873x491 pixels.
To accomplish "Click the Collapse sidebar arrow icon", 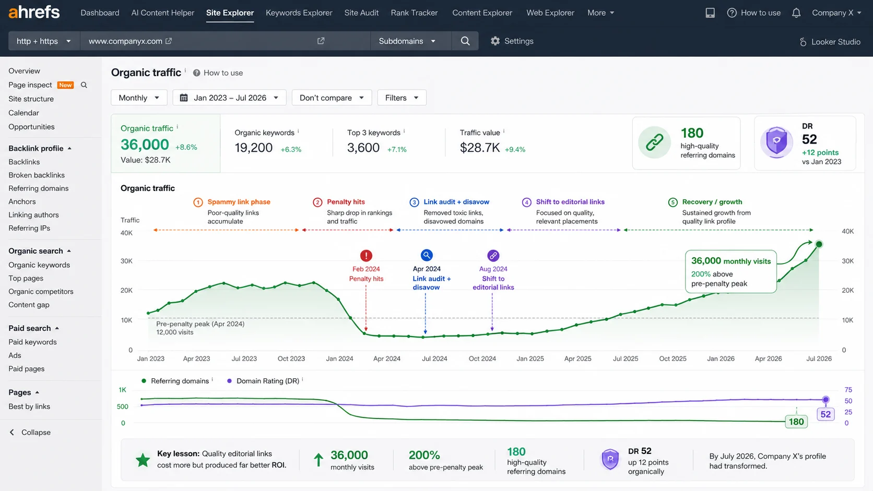I will (12, 432).
